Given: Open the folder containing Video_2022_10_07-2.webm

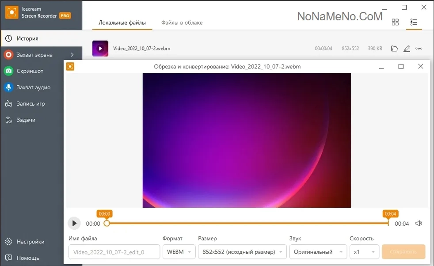Looking at the screenshot, I should (x=394, y=49).
